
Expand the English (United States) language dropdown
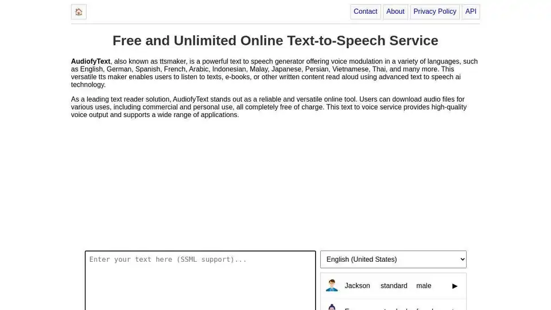(x=393, y=259)
